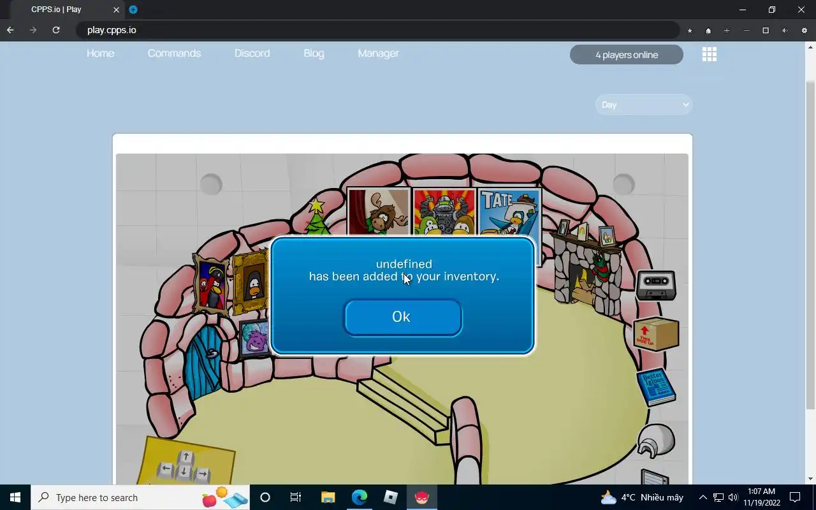Open the white igloo upgrade icon
The width and height of the screenshot is (816, 510).
click(x=656, y=441)
